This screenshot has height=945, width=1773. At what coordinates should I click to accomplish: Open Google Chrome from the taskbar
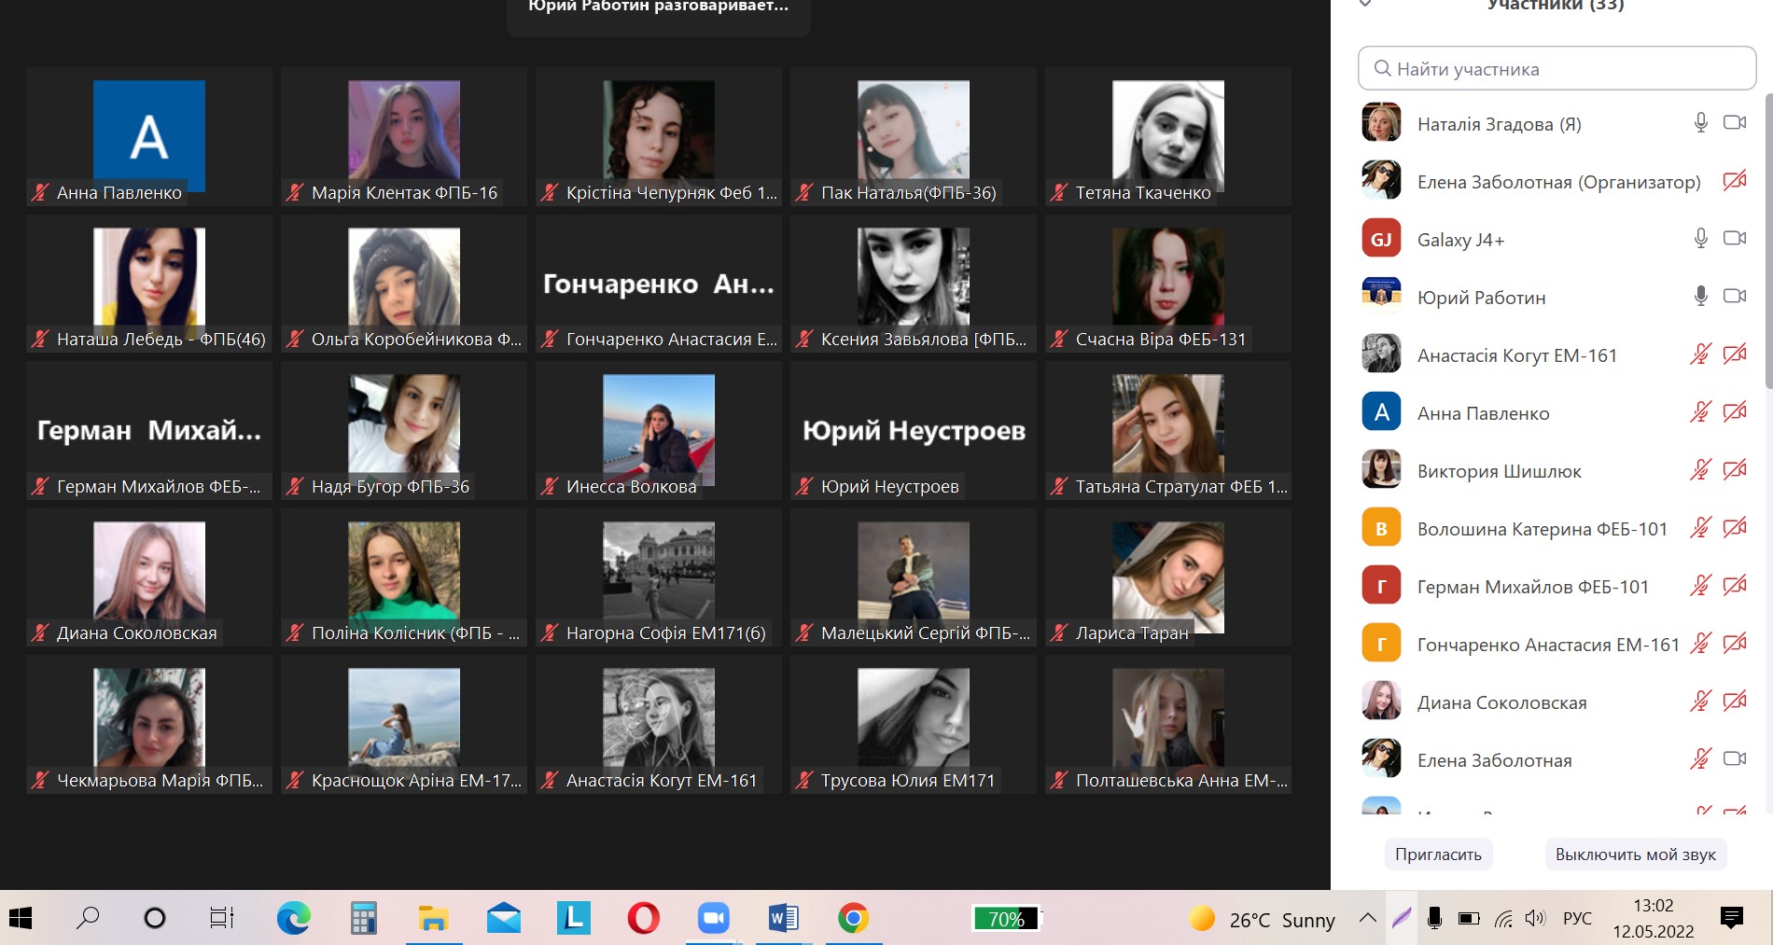pos(853,919)
